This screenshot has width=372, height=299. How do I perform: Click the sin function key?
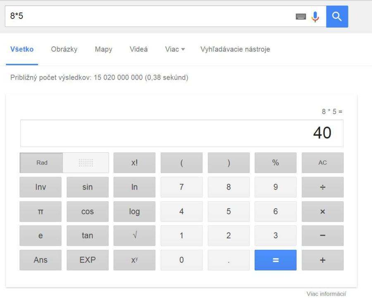click(x=88, y=187)
